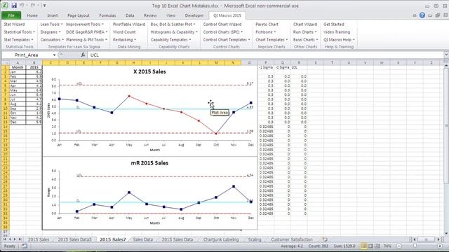Switch to the Page Layout ribbon tab
This screenshot has width=449, height=252.
point(79,15)
